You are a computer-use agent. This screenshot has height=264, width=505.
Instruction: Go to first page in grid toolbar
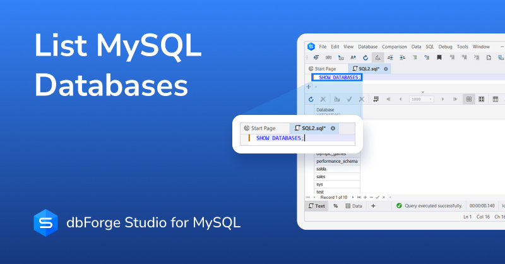388,99
